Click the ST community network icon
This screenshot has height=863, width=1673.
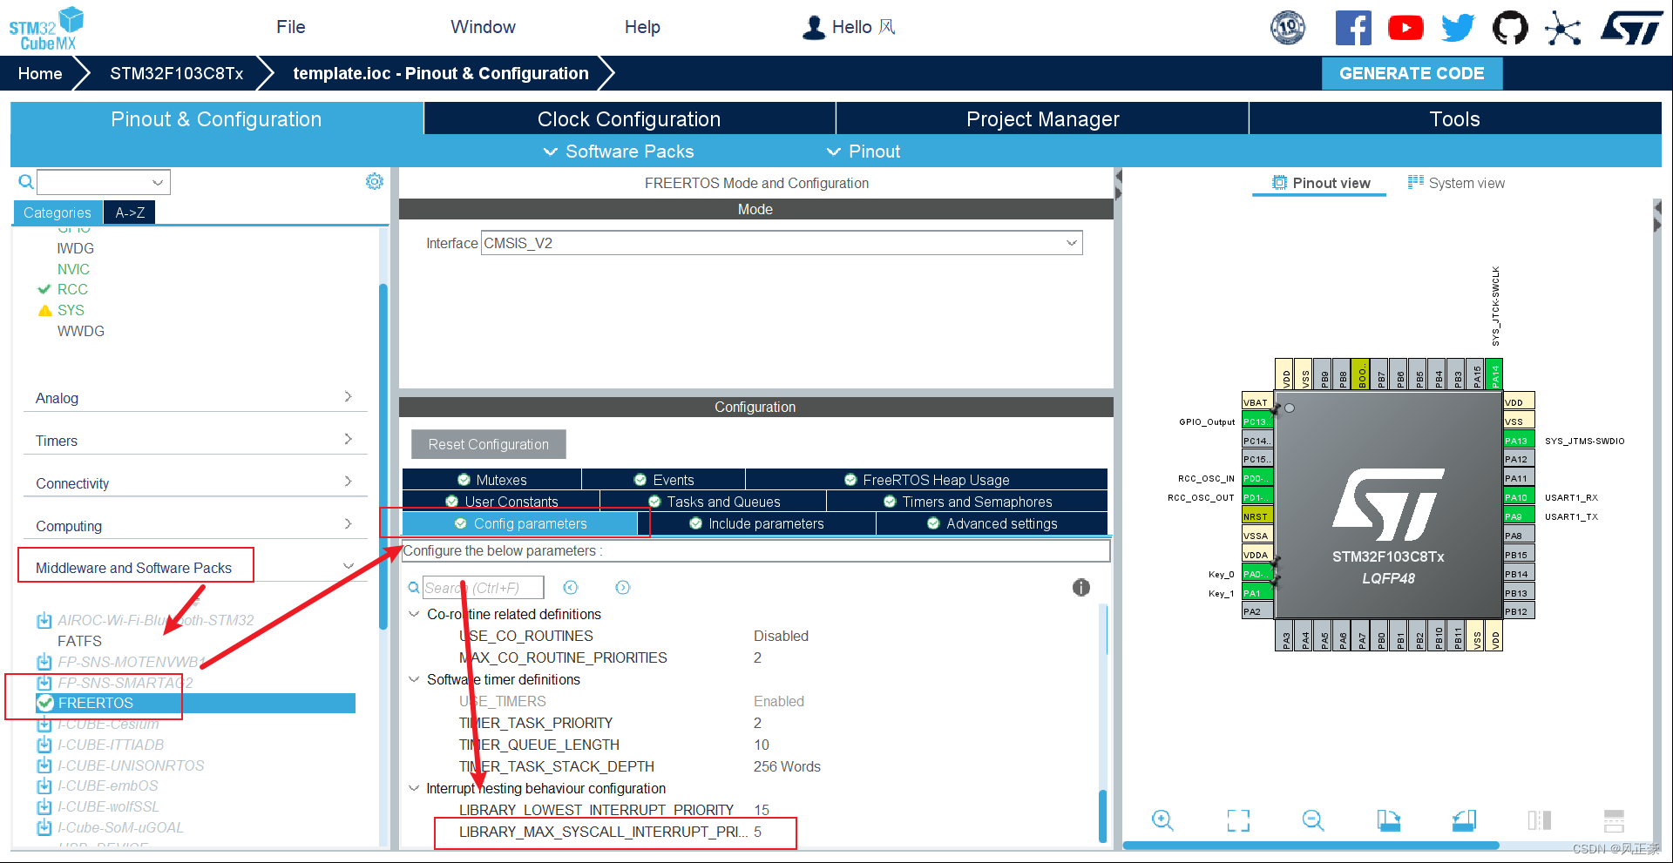click(x=1562, y=28)
